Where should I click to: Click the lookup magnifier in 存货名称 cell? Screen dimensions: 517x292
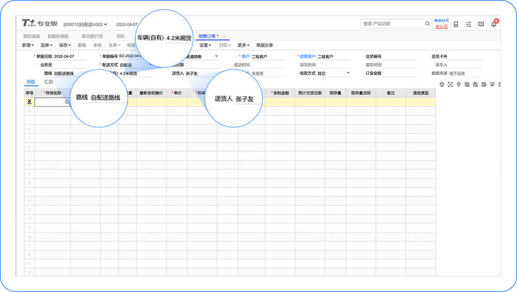tap(67, 102)
